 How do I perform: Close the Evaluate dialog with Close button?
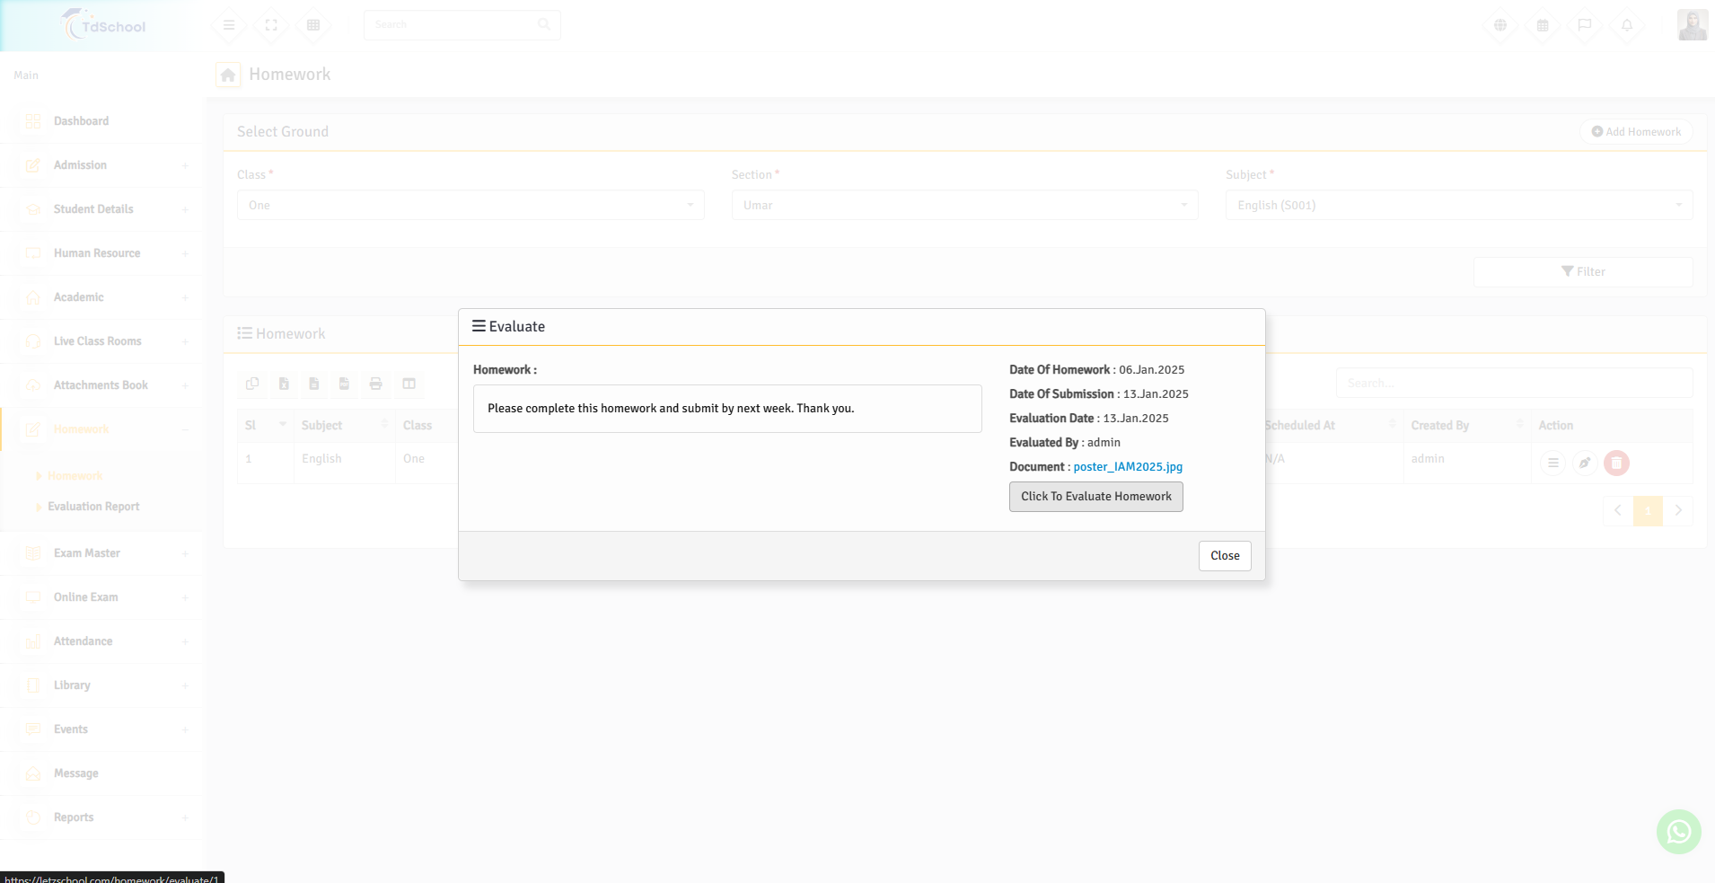[1224, 556]
